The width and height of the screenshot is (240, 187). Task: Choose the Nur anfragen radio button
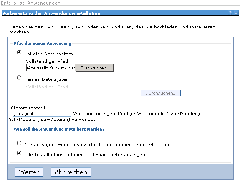[19, 143]
